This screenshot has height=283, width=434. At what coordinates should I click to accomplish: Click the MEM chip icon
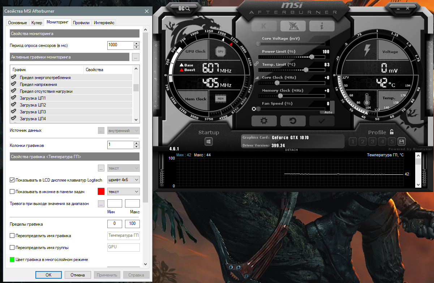coord(221,98)
